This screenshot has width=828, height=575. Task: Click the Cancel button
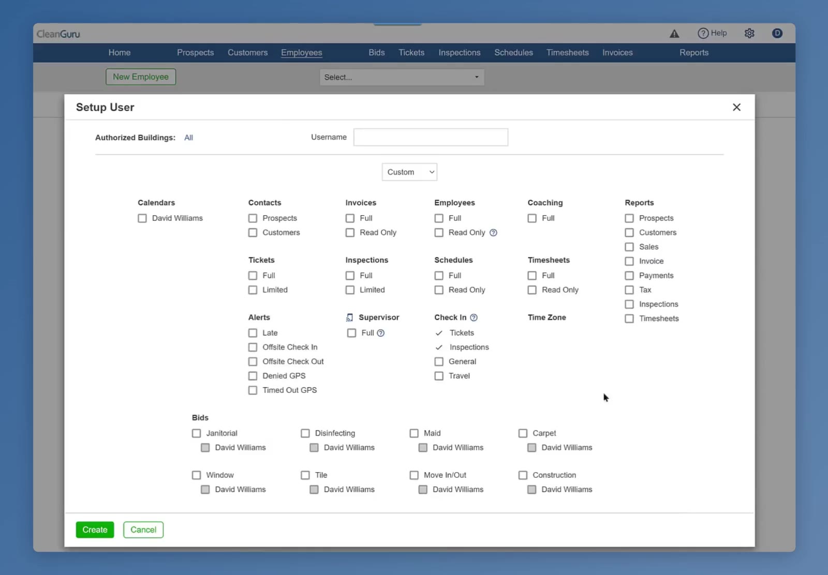pos(143,529)
